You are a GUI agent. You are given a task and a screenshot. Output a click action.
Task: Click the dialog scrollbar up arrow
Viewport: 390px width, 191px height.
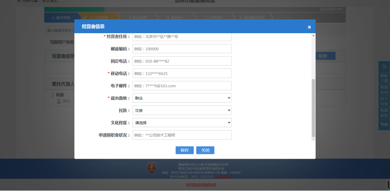[x=313, y=35]
